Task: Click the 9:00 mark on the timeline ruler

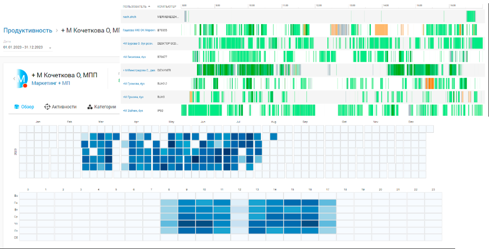Action: pos(218,6)
